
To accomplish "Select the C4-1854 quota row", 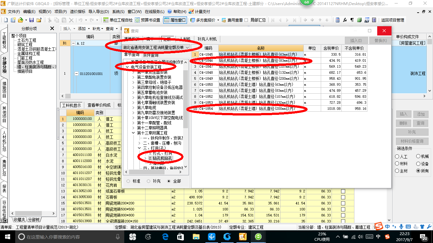I will (280, 109).
